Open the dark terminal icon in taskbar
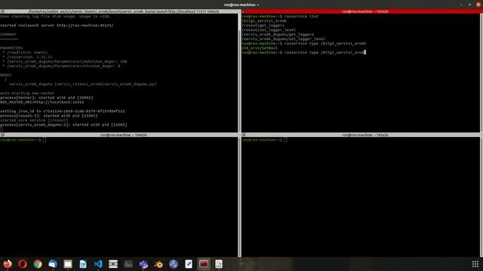483x271 pixels. (128, 264)
